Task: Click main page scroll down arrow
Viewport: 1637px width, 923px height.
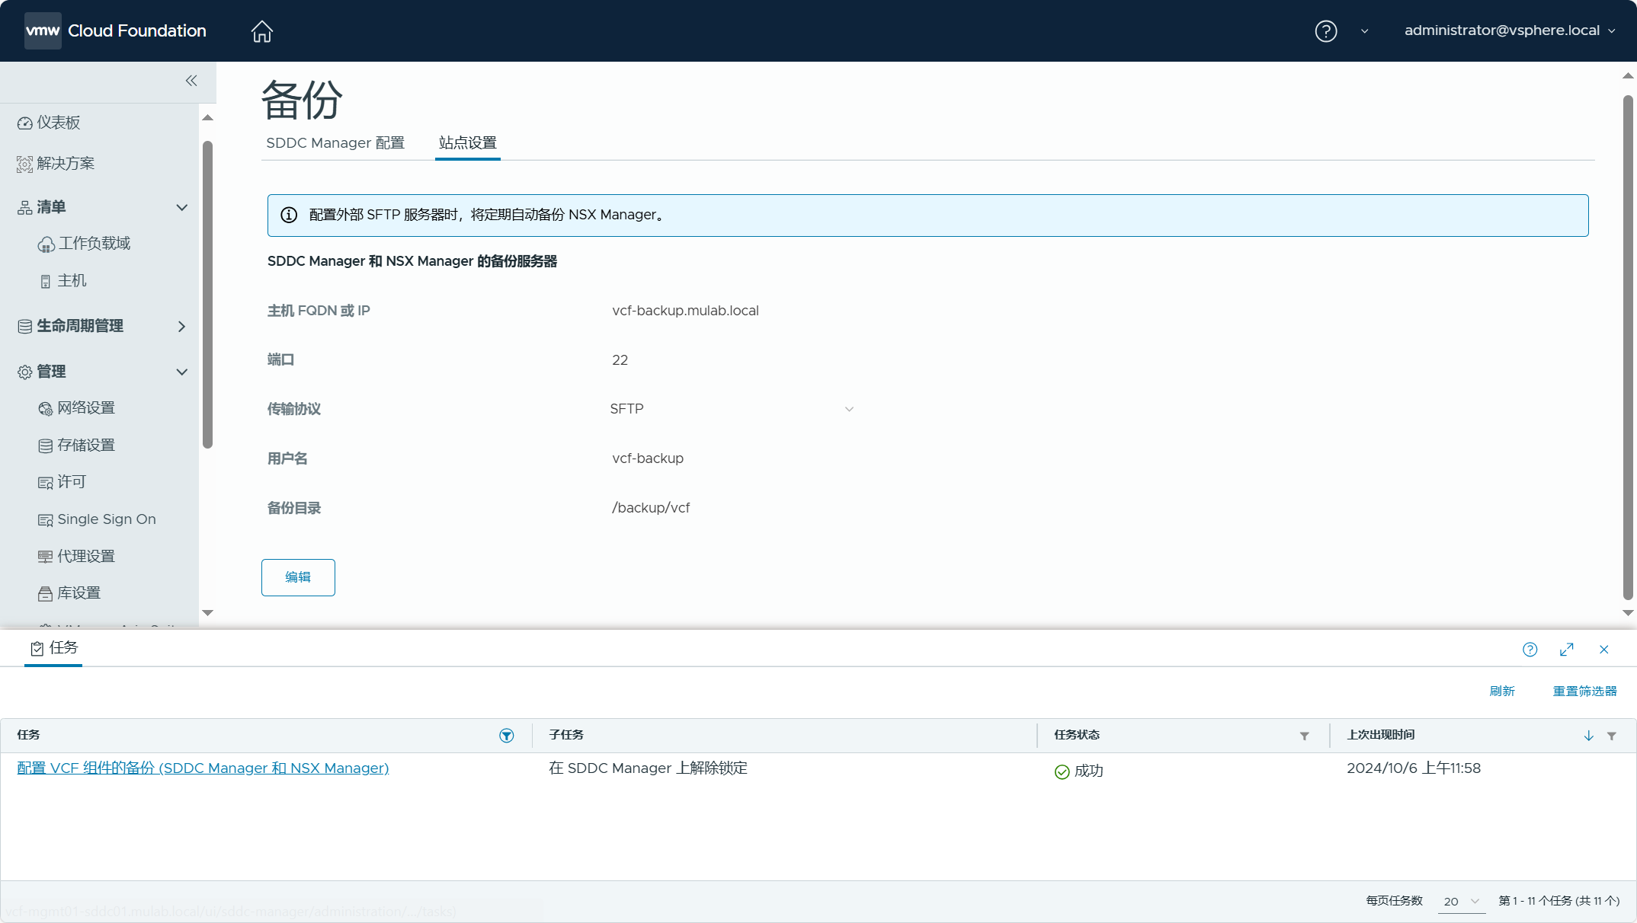Action: 1628,612
